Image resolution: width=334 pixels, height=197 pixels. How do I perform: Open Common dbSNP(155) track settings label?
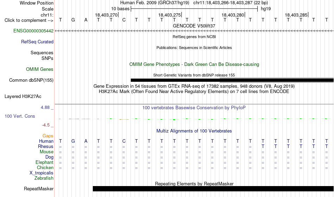pos(31,80)
